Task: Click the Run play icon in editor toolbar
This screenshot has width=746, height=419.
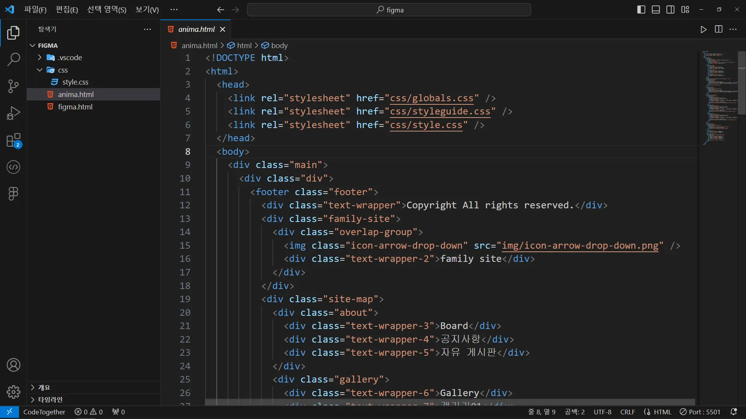Action: coord(703,29)
